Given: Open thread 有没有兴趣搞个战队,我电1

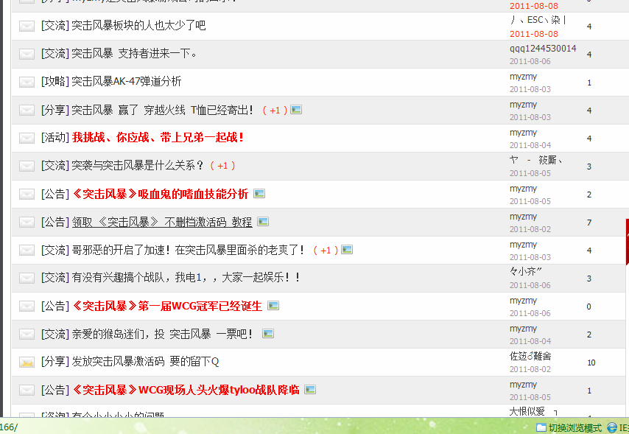Looking at the screenshot, I should click(186, 278).
